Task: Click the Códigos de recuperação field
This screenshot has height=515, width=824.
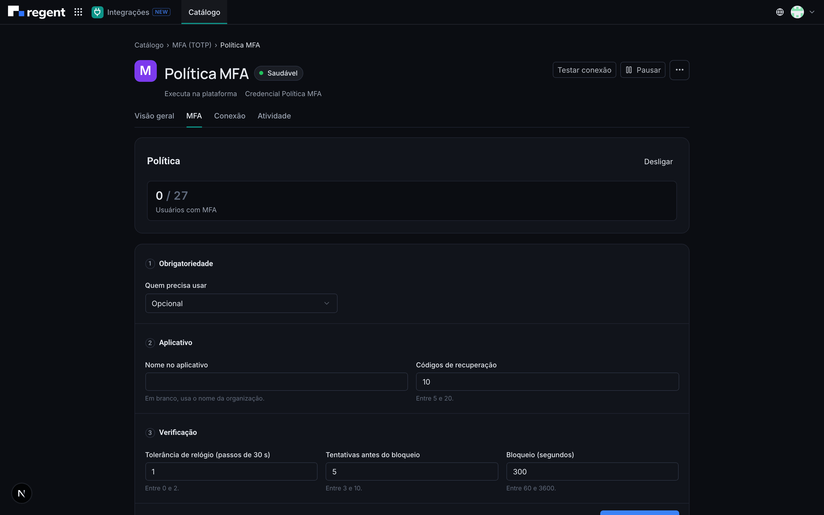Action: [547, 381]
